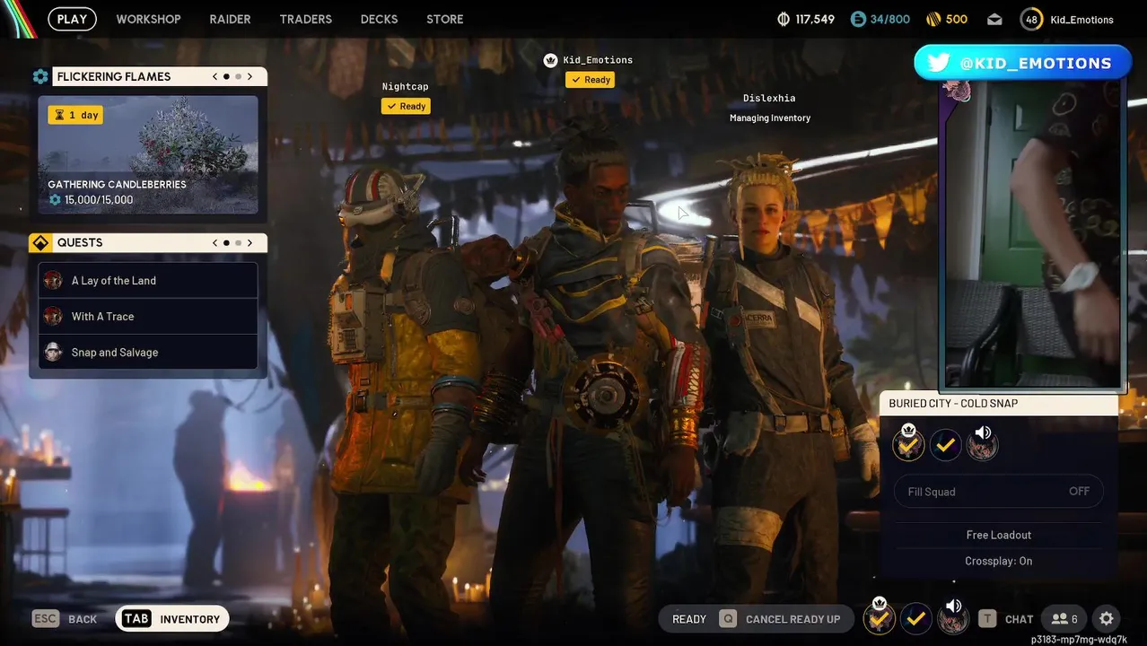Click the Dislexhia player nameplate
The width and height of the screenshot is (1147, 646).
[769, 98]
